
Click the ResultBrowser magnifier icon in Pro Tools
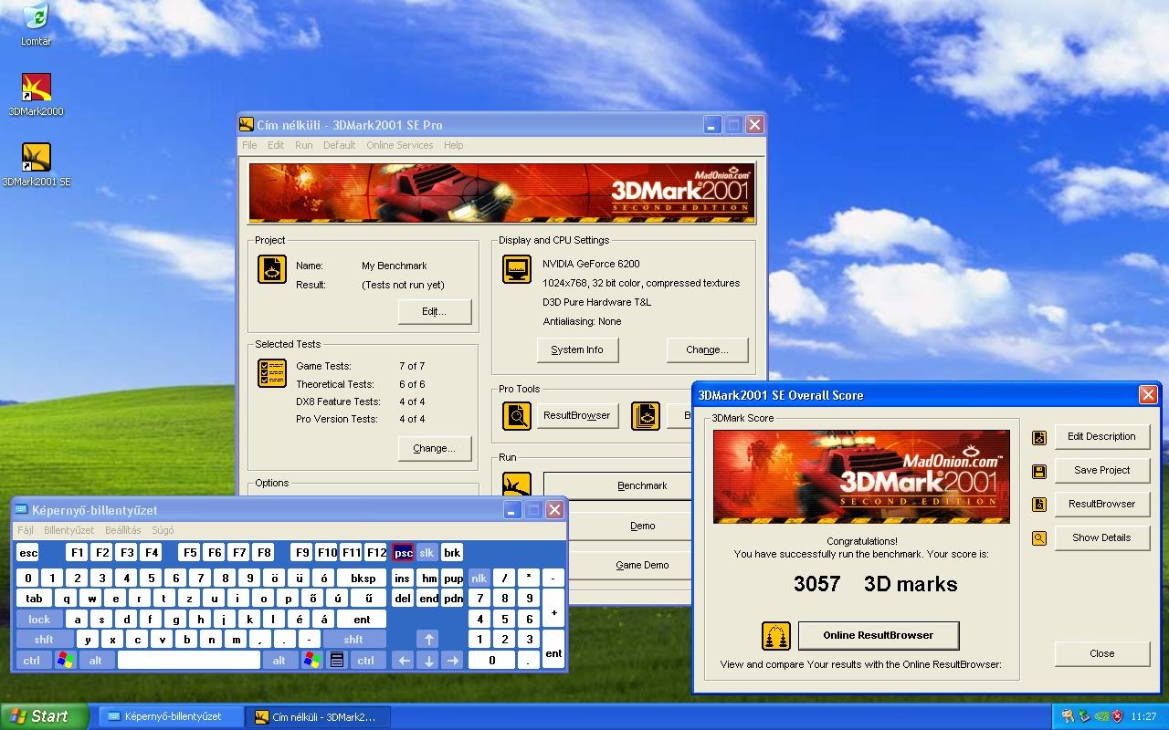pyautogui.click(x=517, y=415)
